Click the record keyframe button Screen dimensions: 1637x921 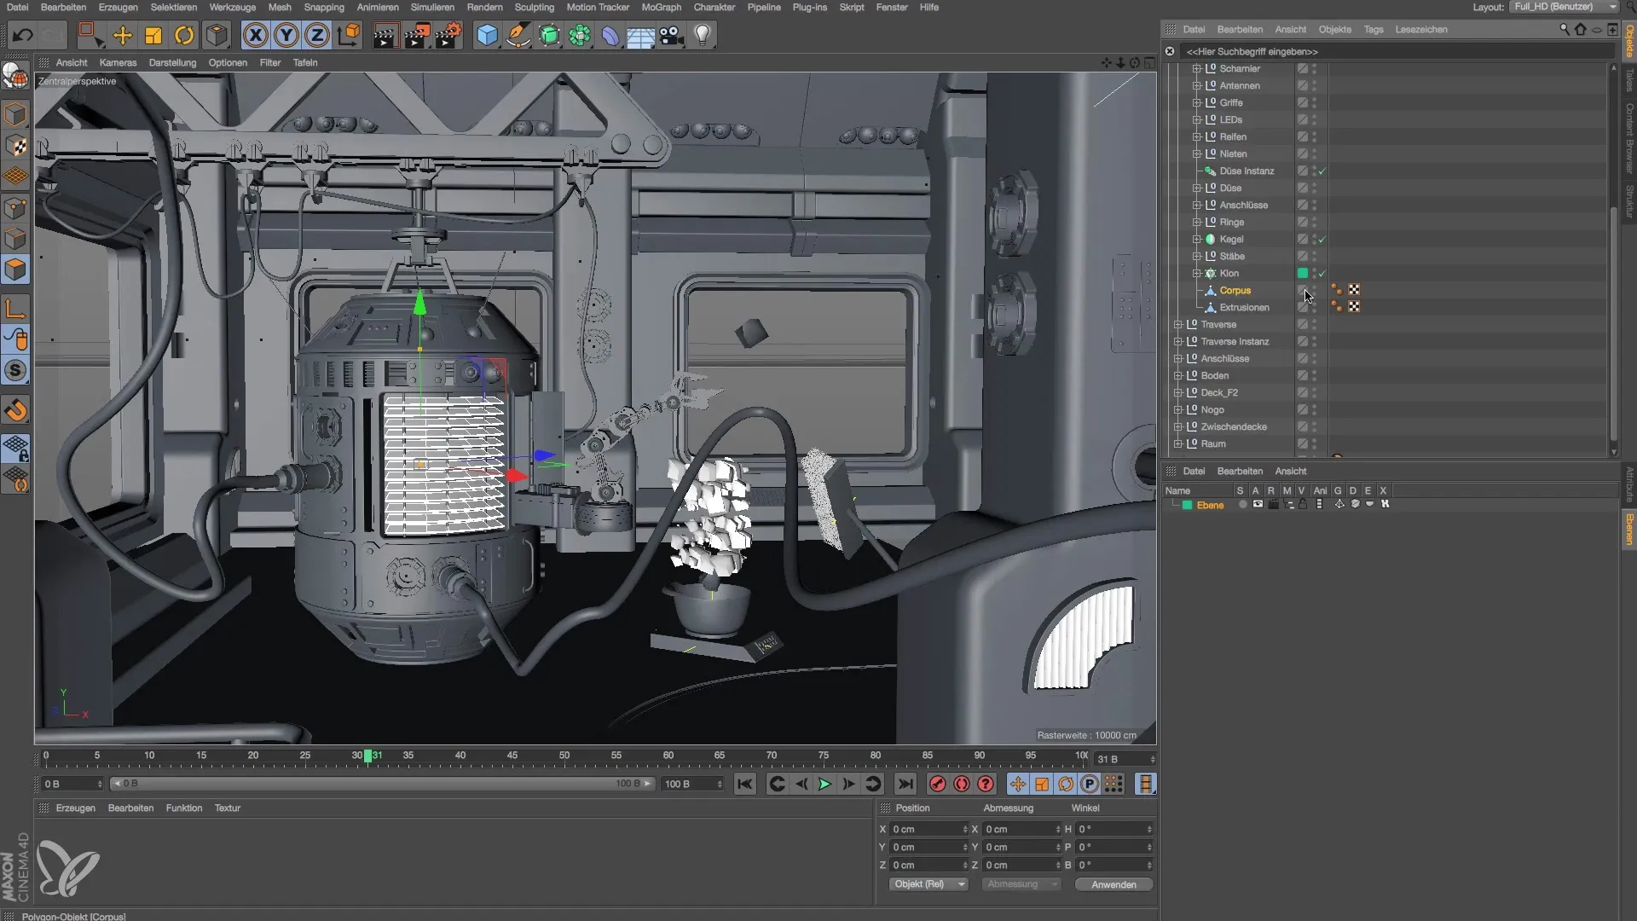(x=937, y=784)
